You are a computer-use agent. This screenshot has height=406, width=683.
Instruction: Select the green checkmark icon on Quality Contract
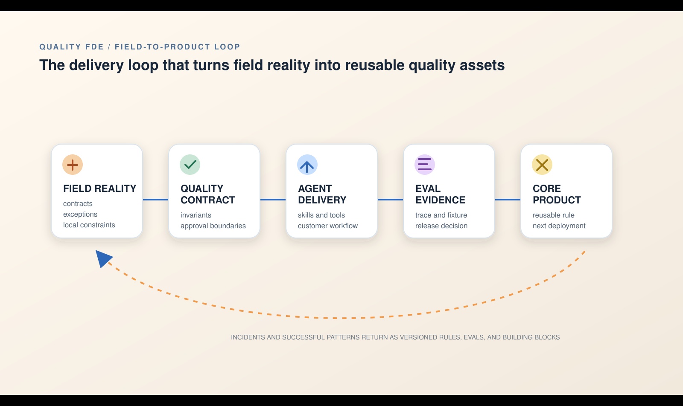point(190,165)
